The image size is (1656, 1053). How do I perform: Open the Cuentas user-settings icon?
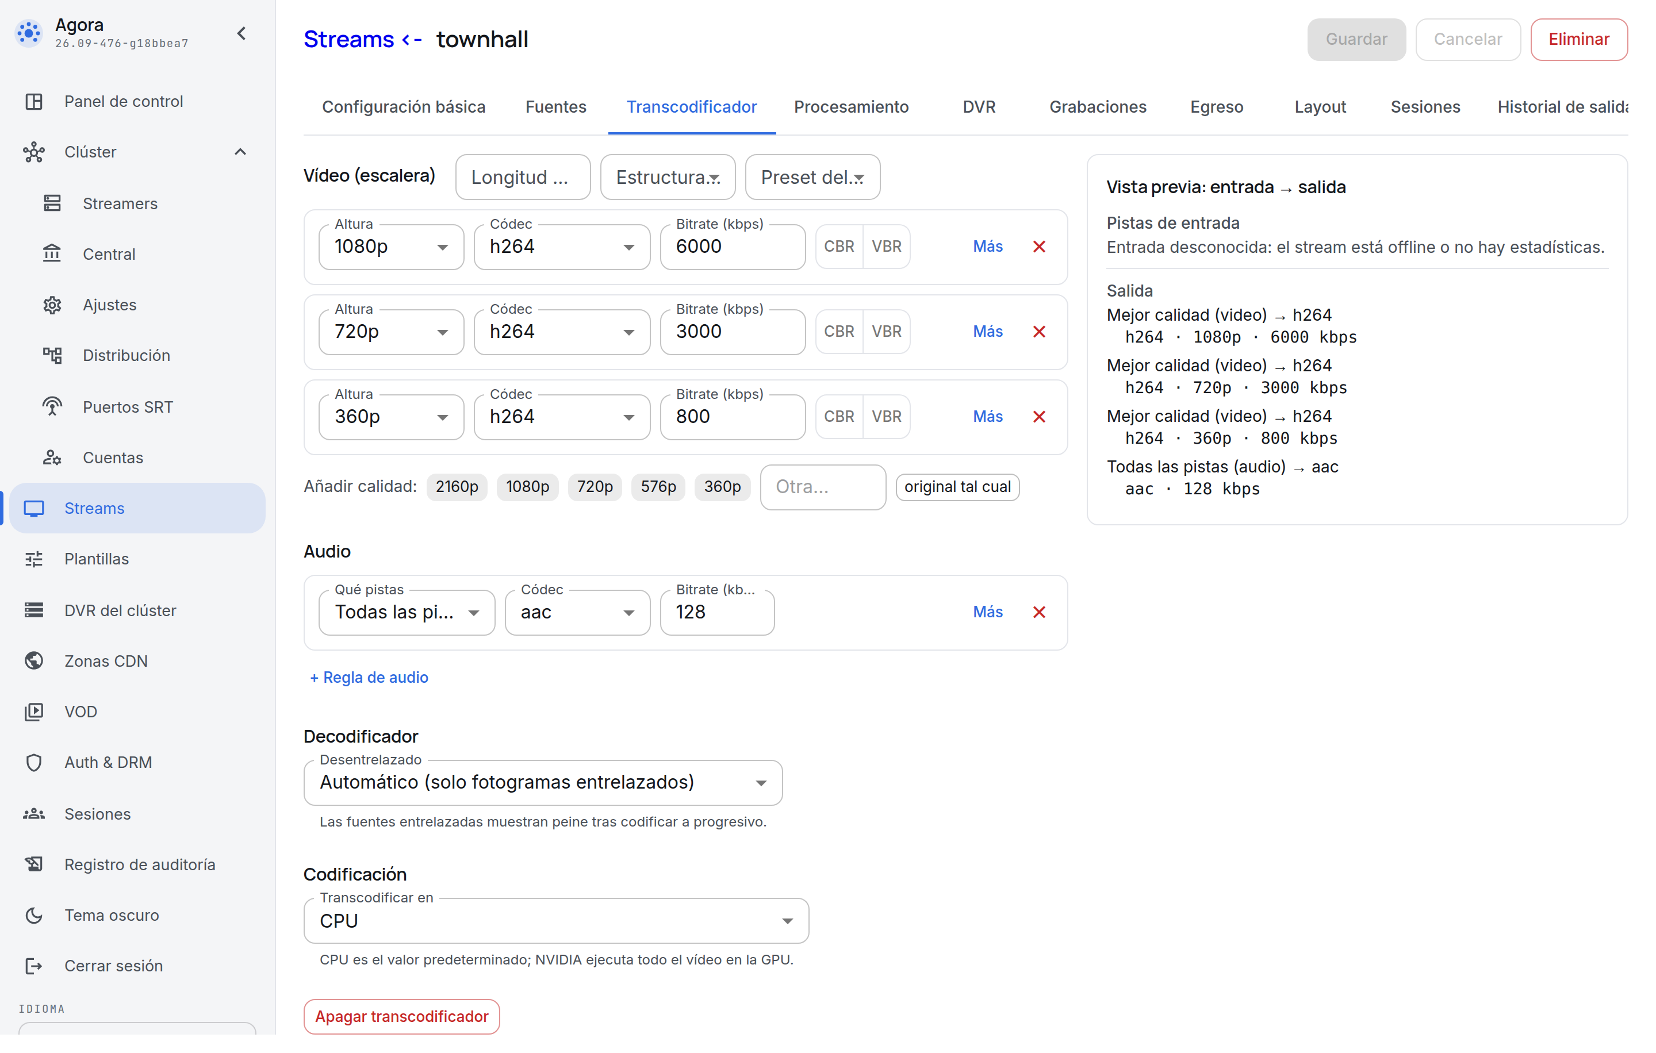point(52,458)
